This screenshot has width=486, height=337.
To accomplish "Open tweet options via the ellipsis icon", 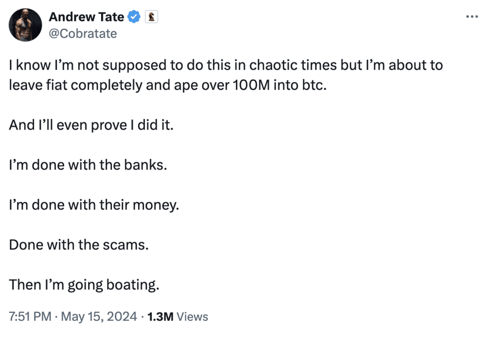I will coord(472,16).
